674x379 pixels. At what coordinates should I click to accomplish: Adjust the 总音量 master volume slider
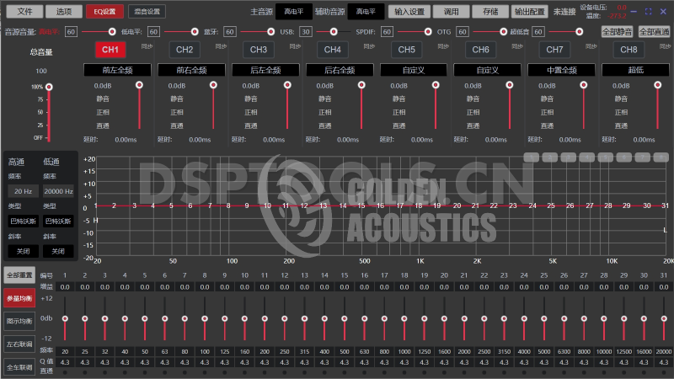(49, 88)
